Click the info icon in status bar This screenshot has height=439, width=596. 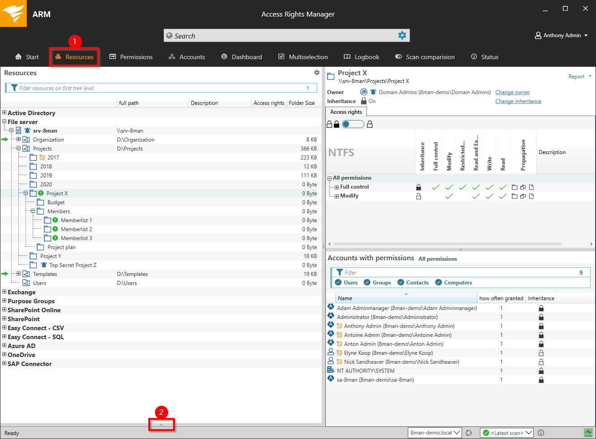[541, 433]
